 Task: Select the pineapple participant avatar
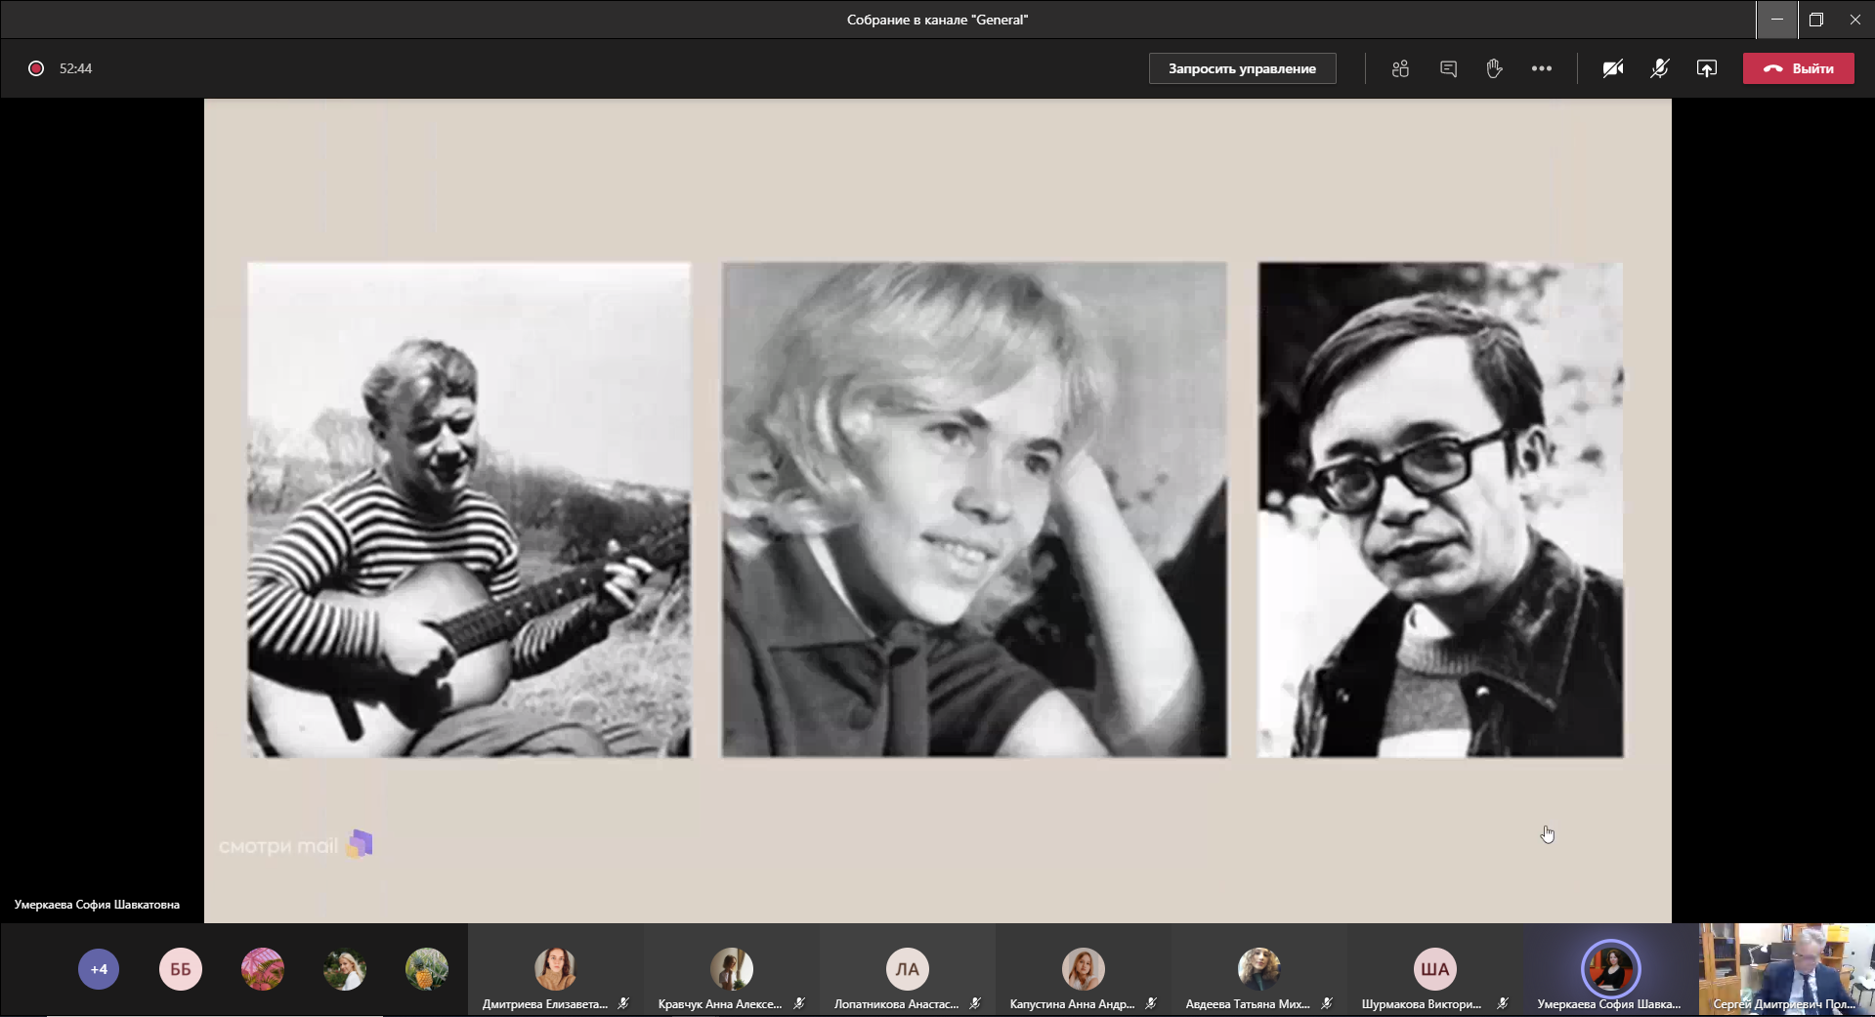(427, 969)
